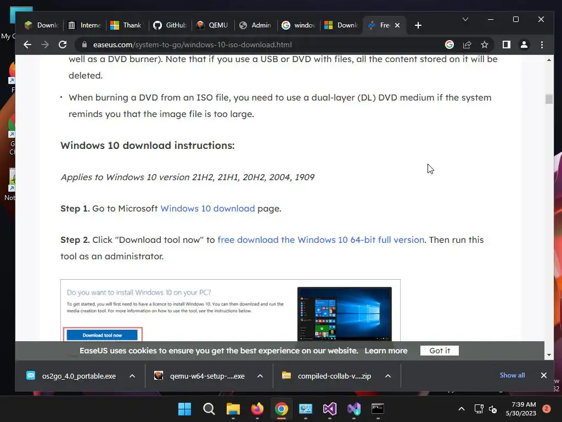Screen dimensions: 562x422
Task: Switch to the QEMU tab
Action: (x=212, y=25)
